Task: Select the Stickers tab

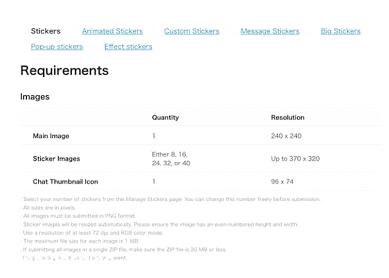Action: [x=46, y=31]
